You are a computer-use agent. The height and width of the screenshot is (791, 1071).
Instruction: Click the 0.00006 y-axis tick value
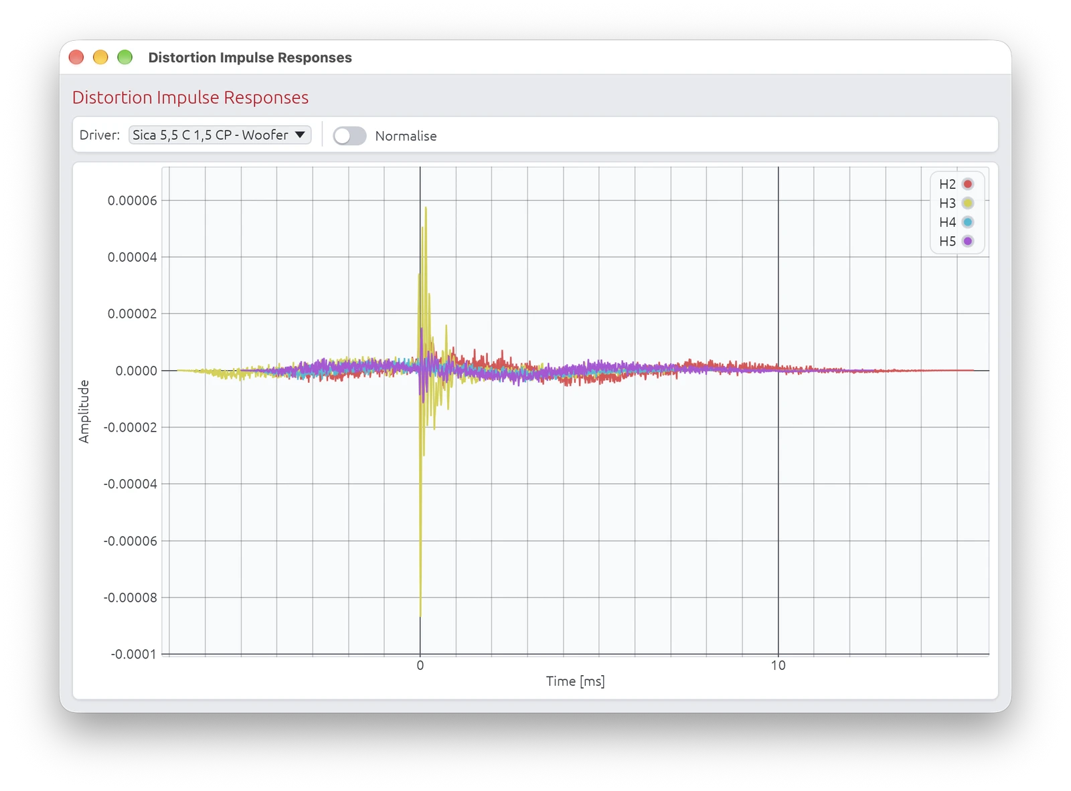132,201
